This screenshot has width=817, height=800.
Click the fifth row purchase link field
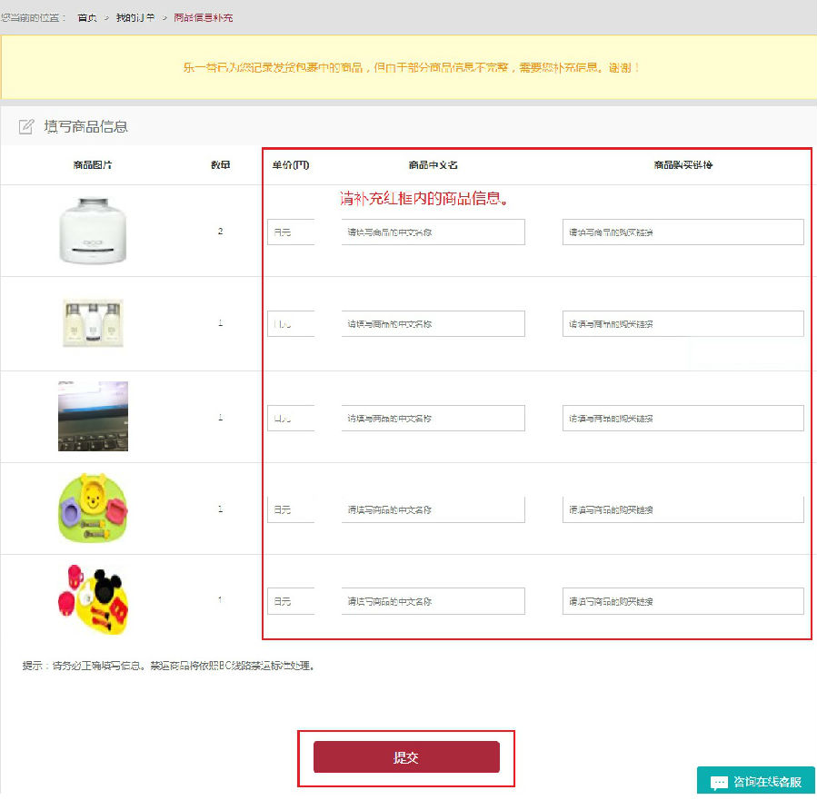(x=682, y=601)
